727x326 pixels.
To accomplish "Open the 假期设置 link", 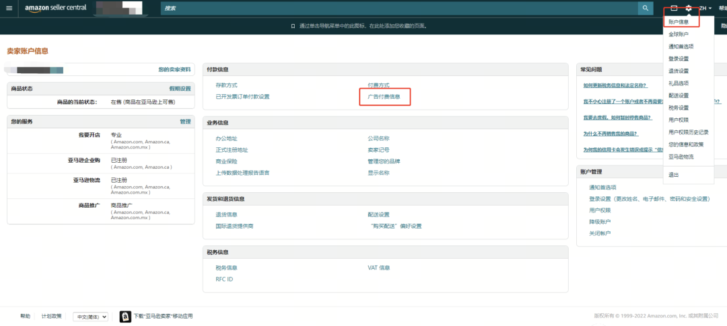I will [180, 89].
